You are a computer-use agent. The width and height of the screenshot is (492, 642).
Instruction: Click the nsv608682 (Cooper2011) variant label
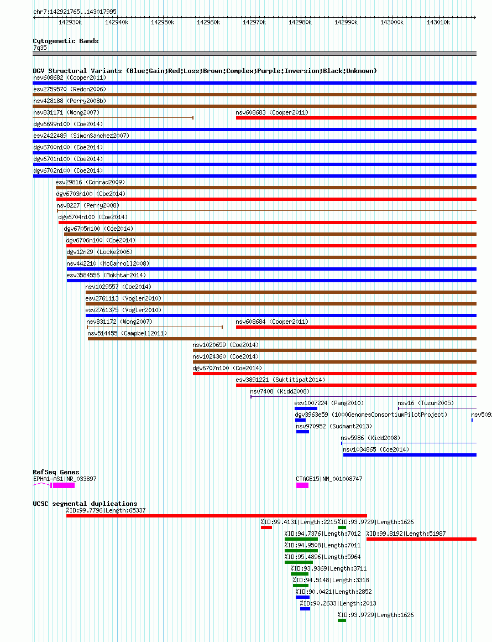pos(70,77)
